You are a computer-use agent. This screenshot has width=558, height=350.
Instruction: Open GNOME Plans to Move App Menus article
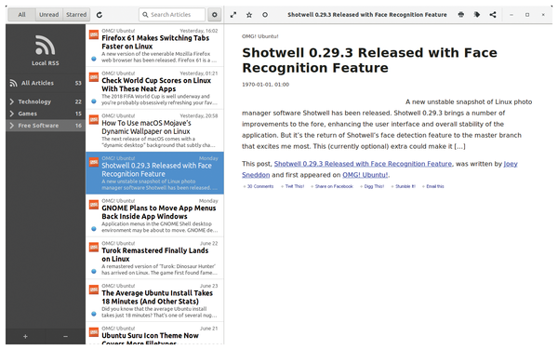pos(154,215)
